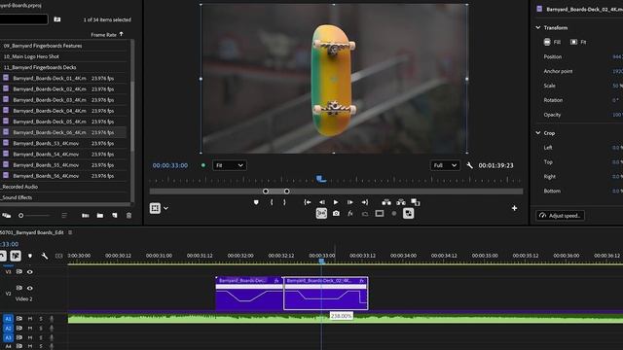Toggle the highlighted comparison view button
623x350 pixels.
[321, 214]
